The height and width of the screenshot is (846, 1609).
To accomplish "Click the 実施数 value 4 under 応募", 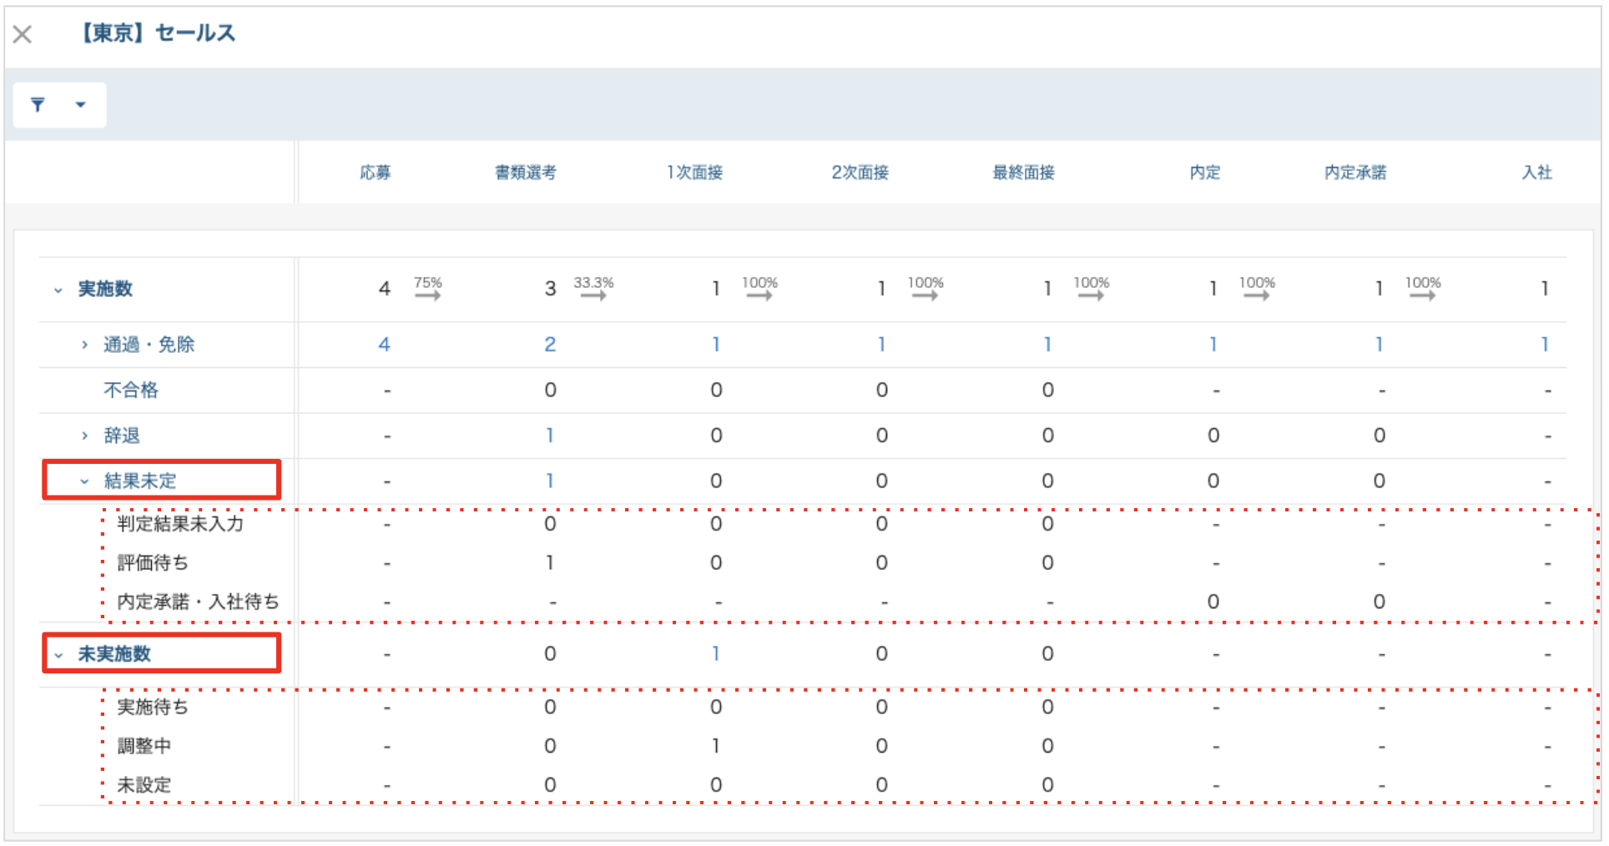I will [x=384, y=289].
